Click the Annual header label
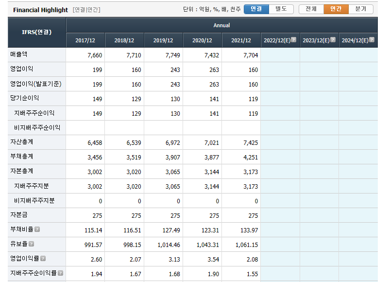The image size is (389, 282). click(221, 25)
